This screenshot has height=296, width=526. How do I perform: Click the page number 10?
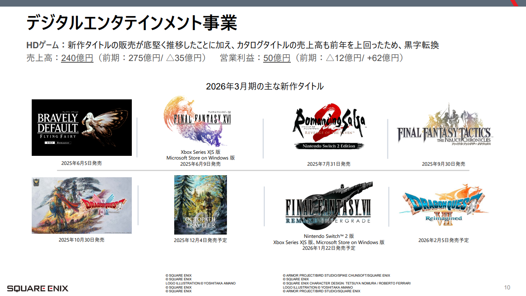coord(507,287)
